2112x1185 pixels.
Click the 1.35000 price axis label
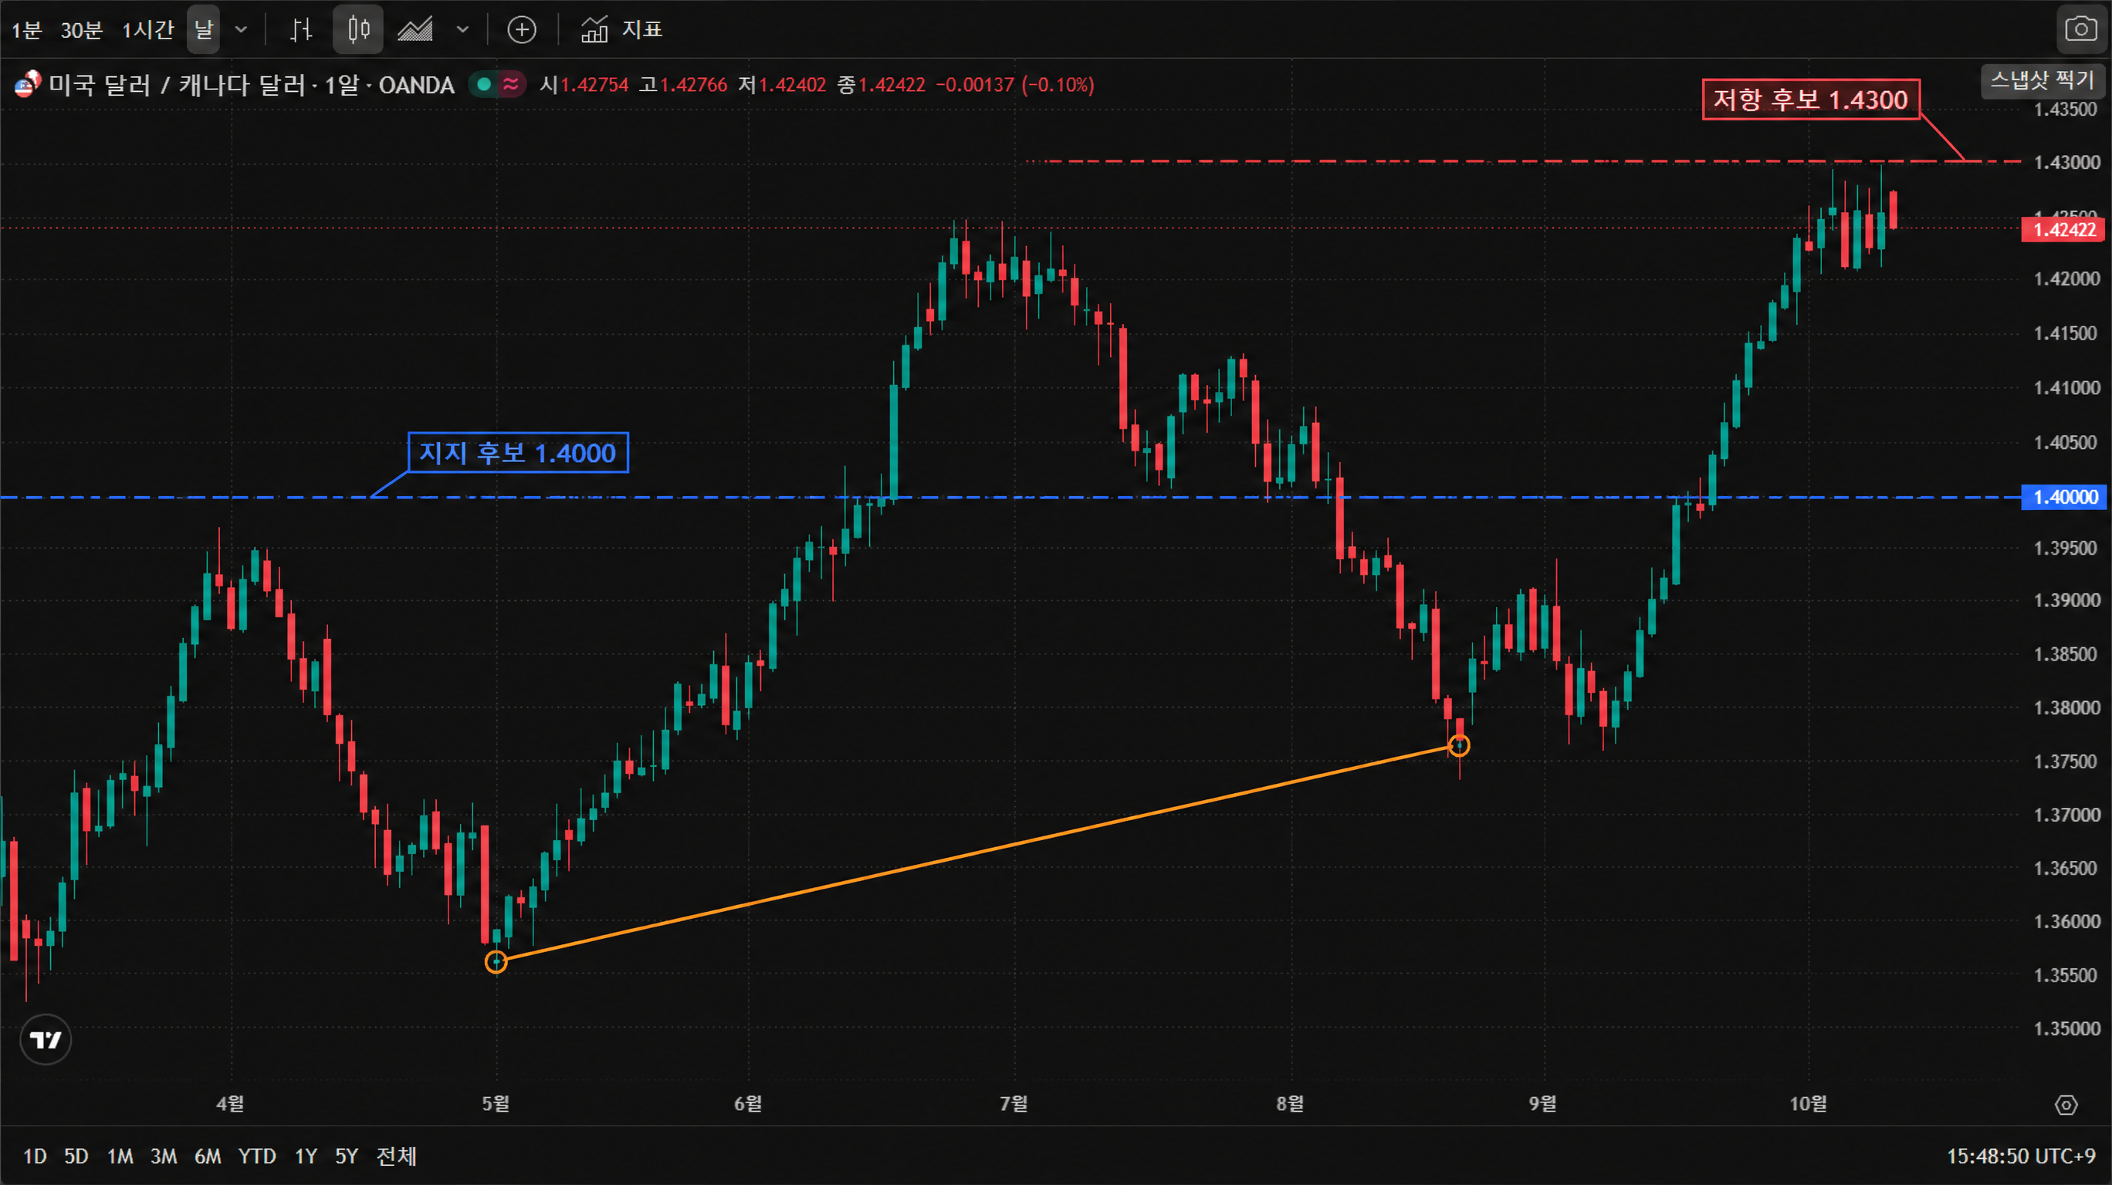(2066, 1028)
